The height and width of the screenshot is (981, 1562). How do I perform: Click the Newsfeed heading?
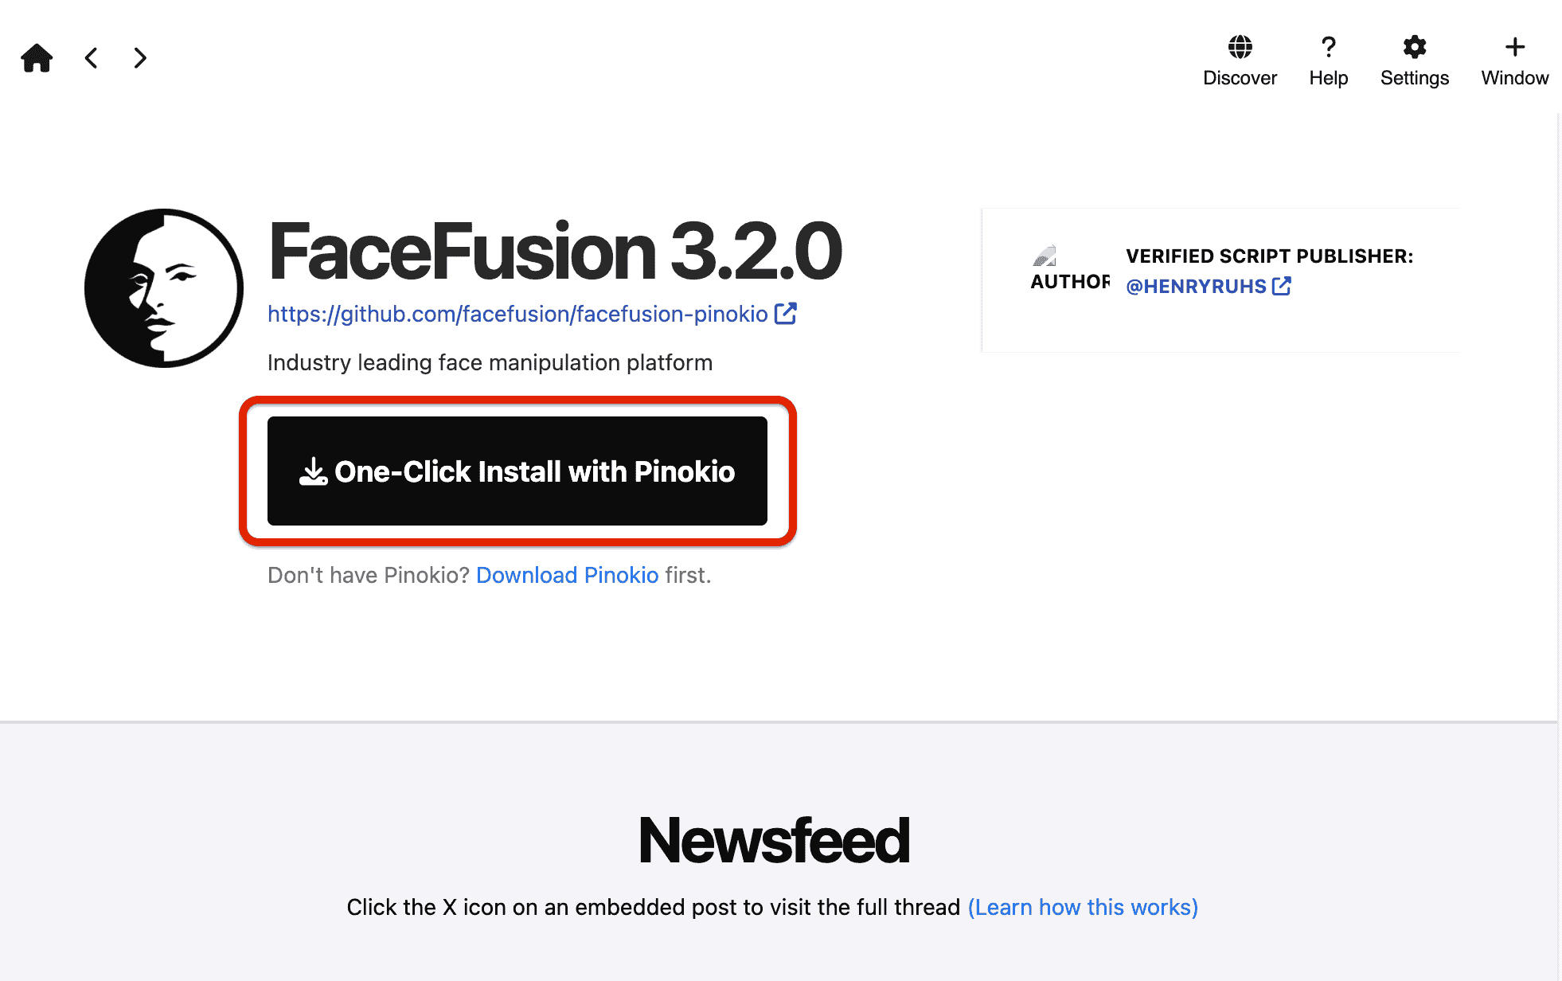tap(774, 841)
